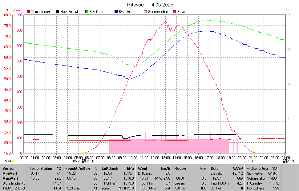Click the Luftdruck column header
The image size is (299, 191).
[110, 169]
